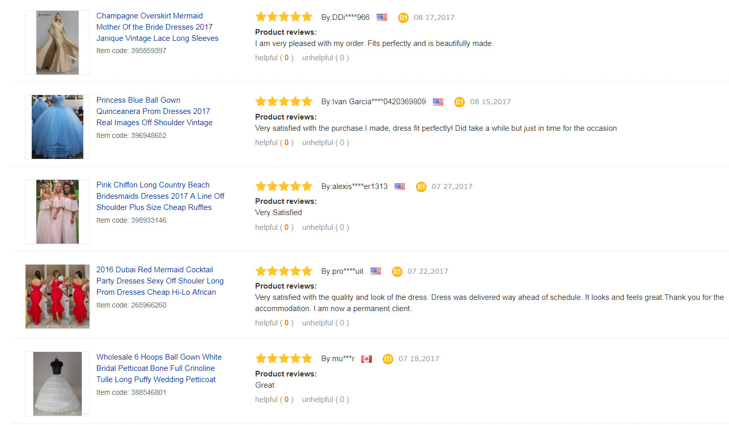
Task: Click gold D1 badge next to Ivan Garcia
Action: point(460,102)
